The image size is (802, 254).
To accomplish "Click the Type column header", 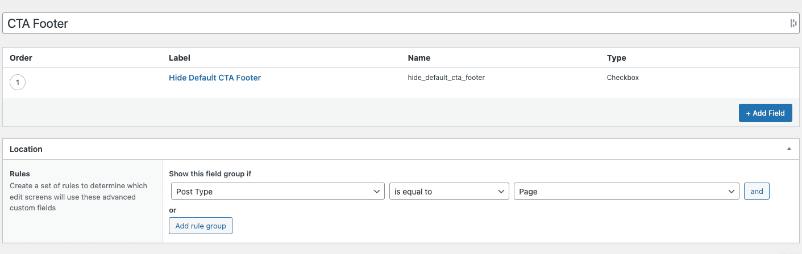I will click(x=616, y=58).
